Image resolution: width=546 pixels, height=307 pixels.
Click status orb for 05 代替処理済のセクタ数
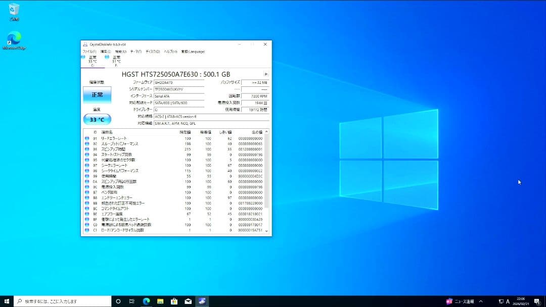[x=87, y=160]
